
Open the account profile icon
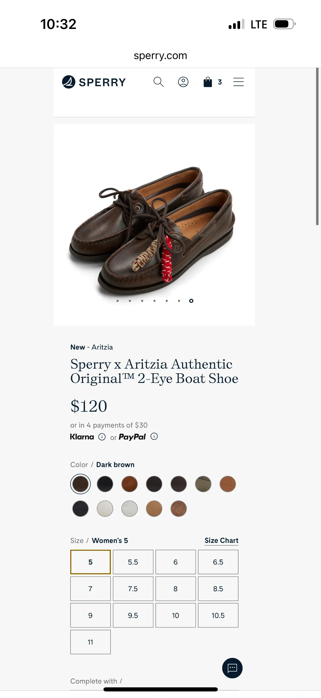click(183, 82)
